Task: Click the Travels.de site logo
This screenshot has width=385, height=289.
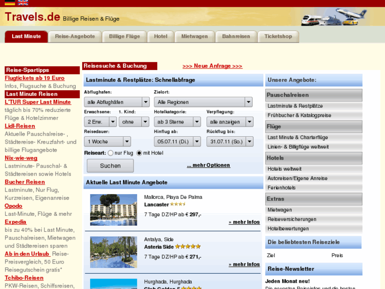Action: point(32,17)
